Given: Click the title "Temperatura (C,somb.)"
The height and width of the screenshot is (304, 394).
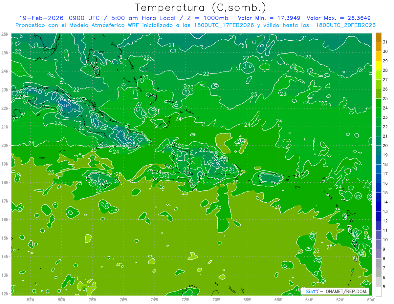Looking at the screenshot, I should pos(201,8).
